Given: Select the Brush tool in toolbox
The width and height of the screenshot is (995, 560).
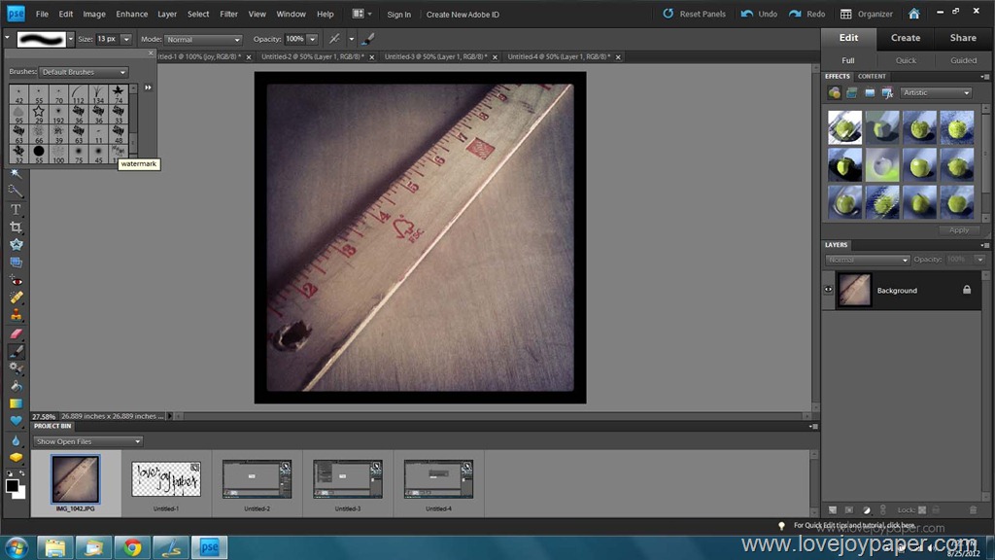Looking at the screenshot, I should 16,350.
